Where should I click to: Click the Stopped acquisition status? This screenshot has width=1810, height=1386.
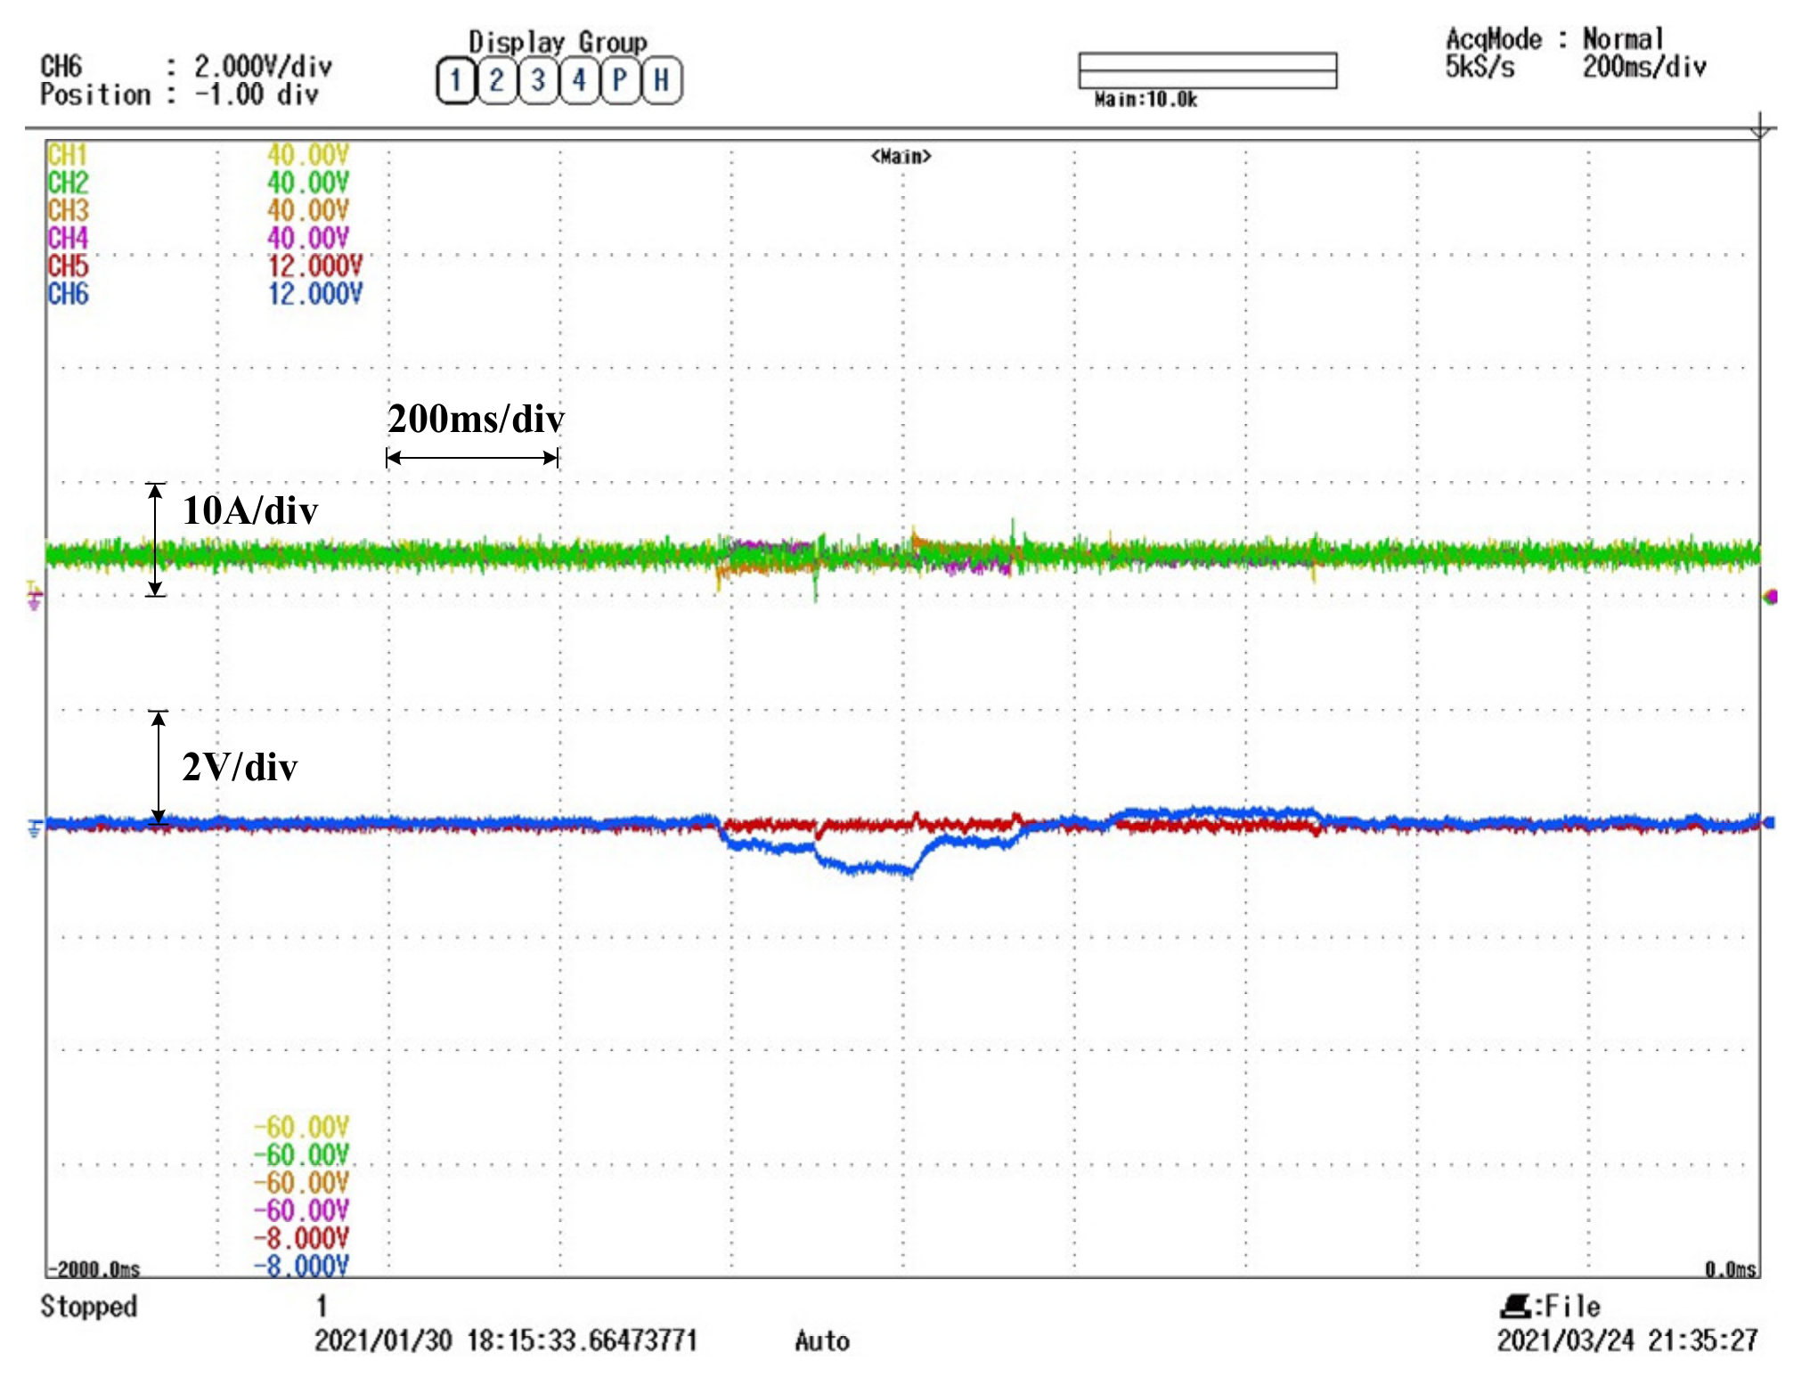point(88,1306)
